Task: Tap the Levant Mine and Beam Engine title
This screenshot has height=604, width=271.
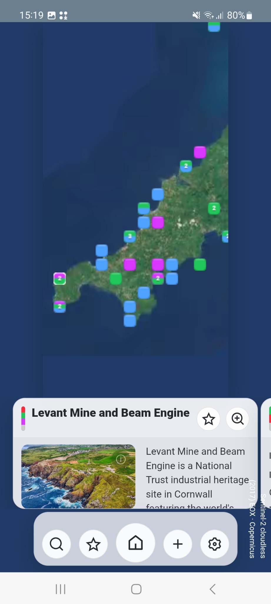Action: point(111,413)
